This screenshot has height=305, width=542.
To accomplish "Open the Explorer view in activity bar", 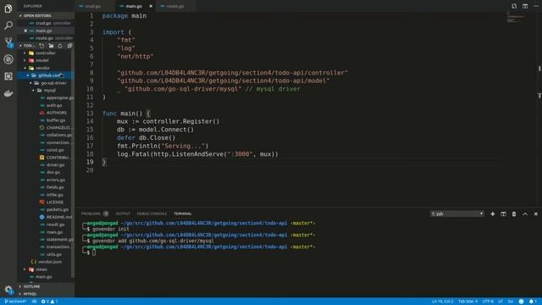I will [8, 8].
